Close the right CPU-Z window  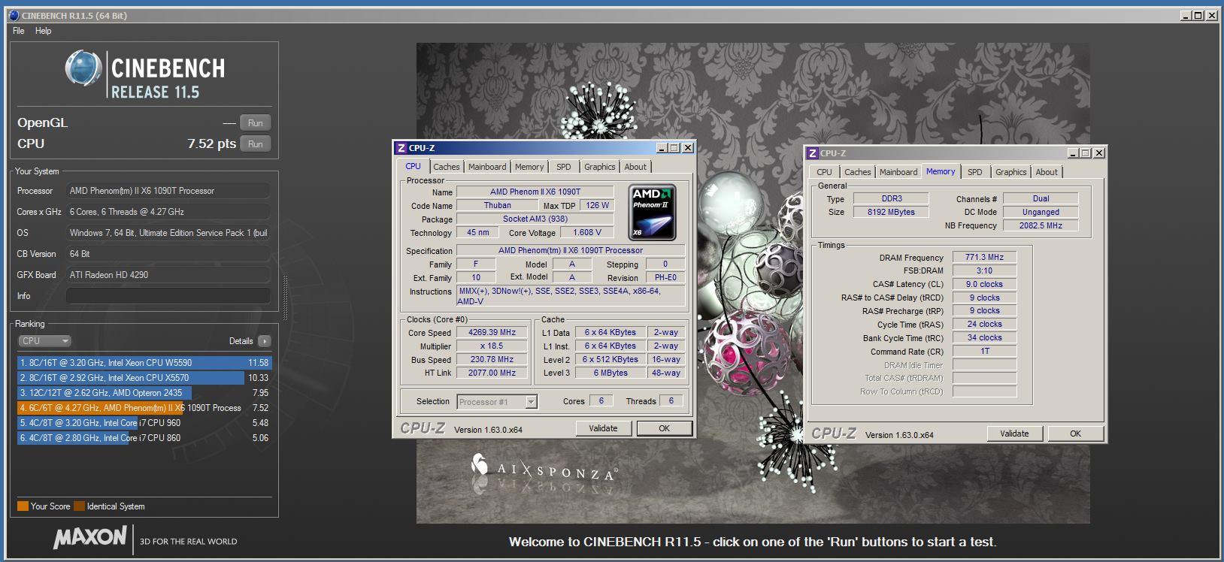tap(1099, 153)
